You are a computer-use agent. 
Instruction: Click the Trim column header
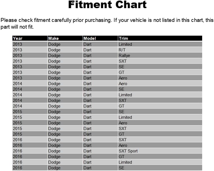(160, 38)
